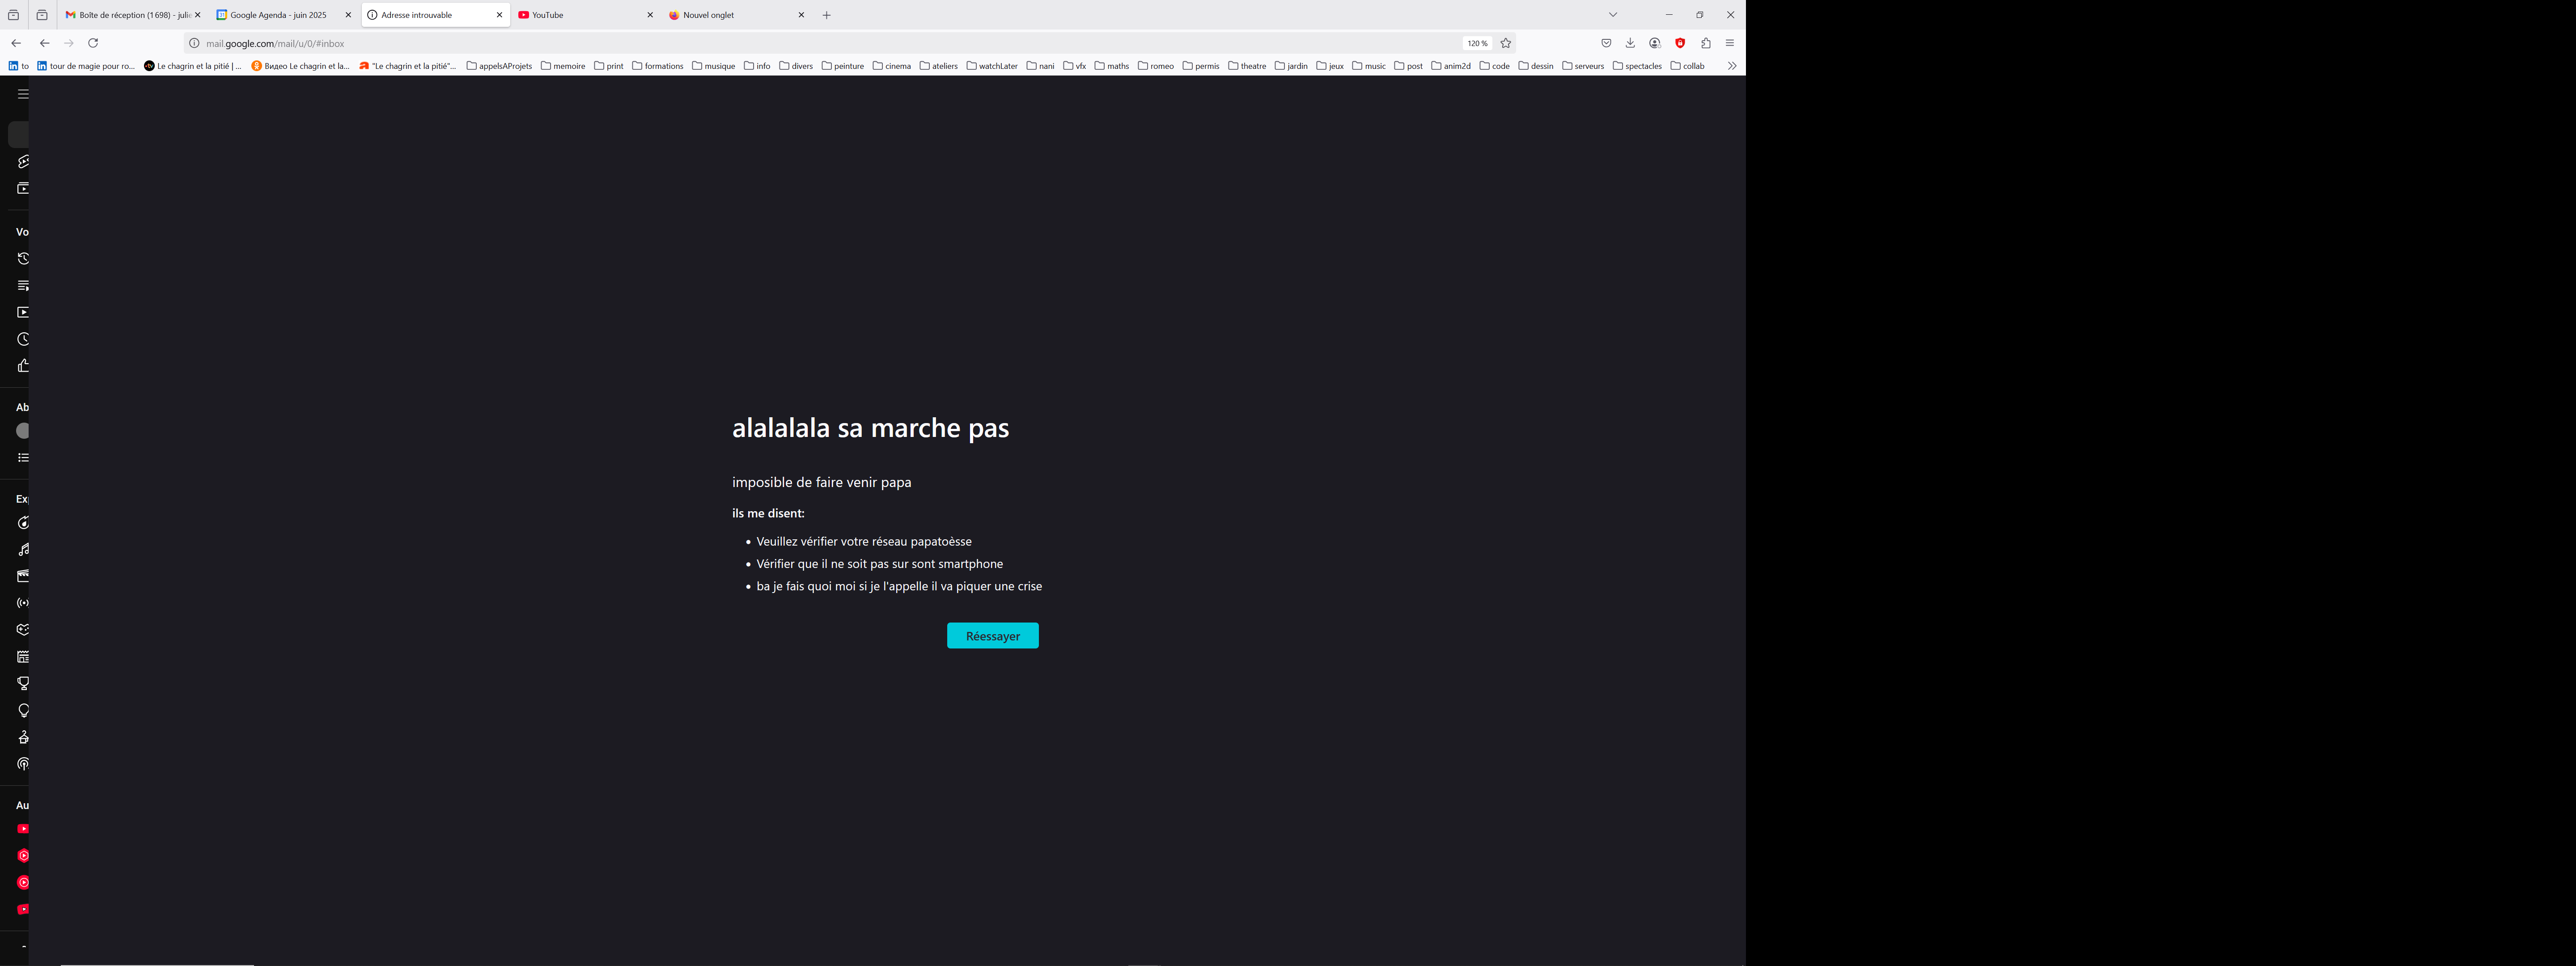The height and width of the screenshot is (966, 2576).
Task: Save page to Pocket
Action: (1606, 43)
